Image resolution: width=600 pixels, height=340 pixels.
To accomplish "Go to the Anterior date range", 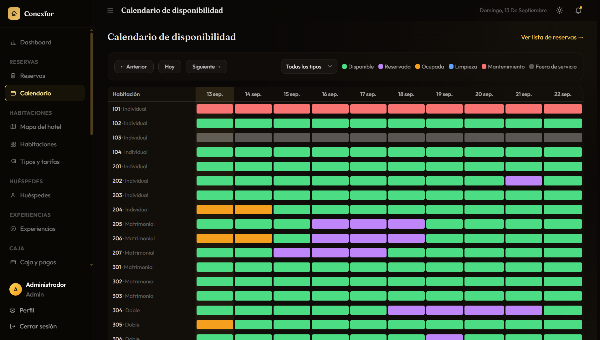I will 134,67.
